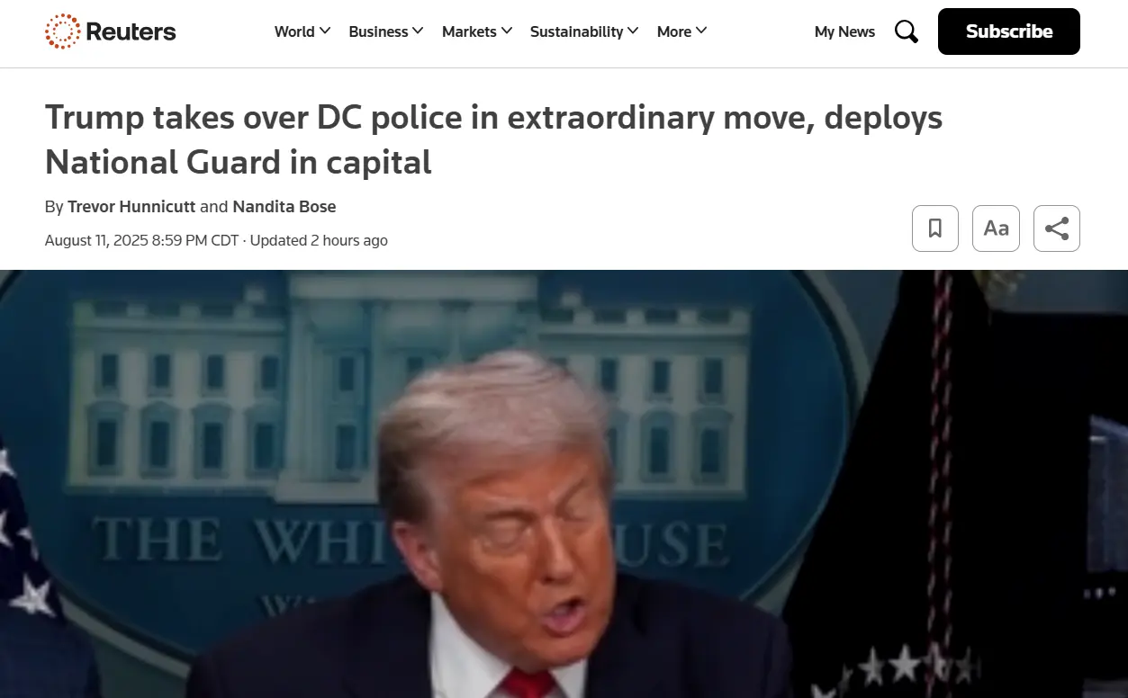Click the Reuters logo icon
Image resolution: width=1128 pixels, height=698 pixels.
[x=62, y=31]
